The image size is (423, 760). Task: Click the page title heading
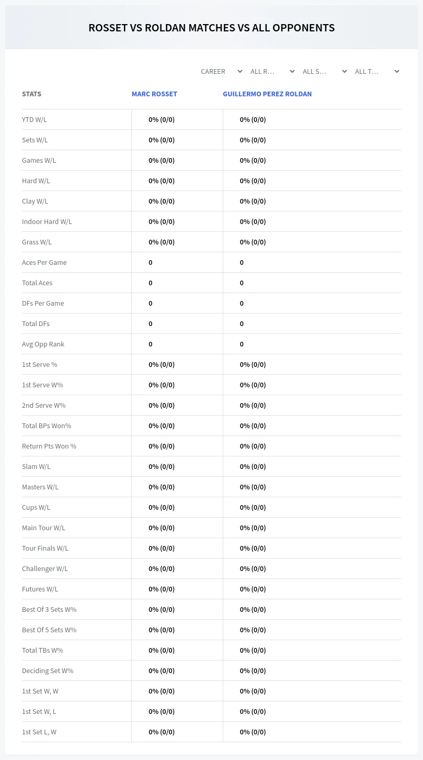tap(211, 28)
